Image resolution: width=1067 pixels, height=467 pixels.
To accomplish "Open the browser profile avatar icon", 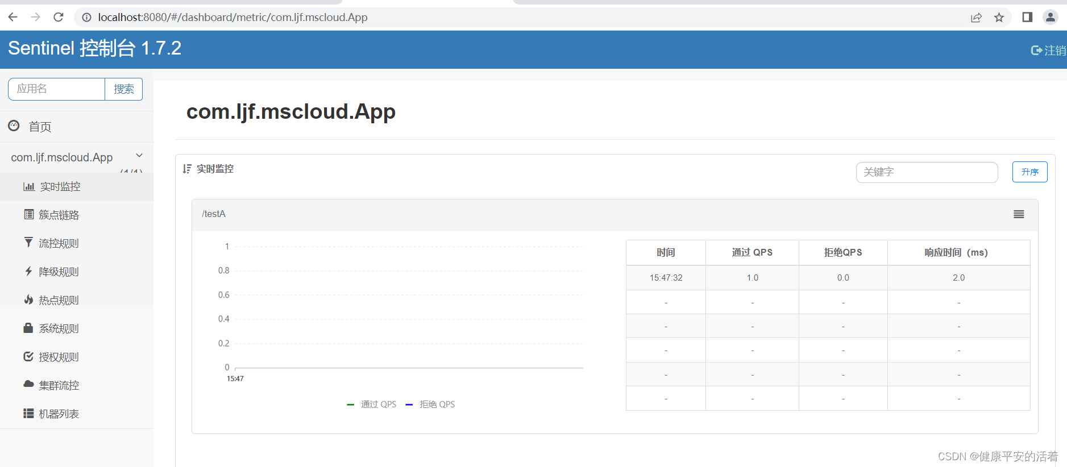I will (1051, 17).
